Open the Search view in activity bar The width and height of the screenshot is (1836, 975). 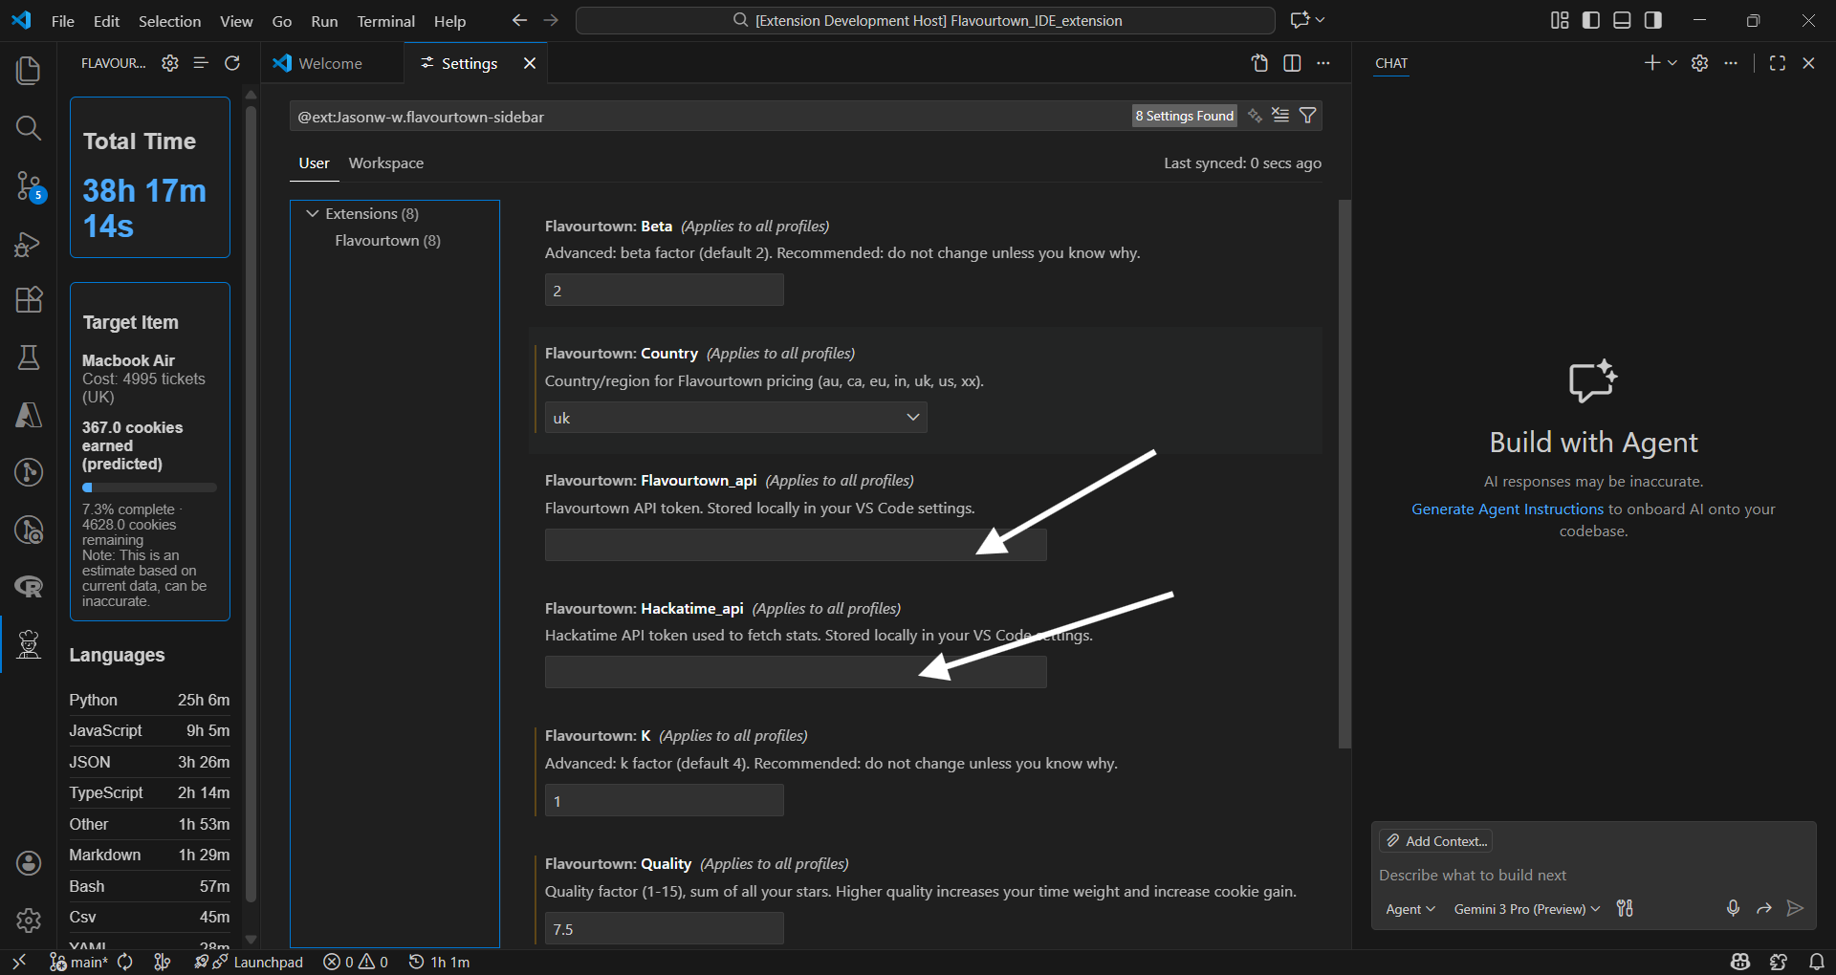pos(29,128)
